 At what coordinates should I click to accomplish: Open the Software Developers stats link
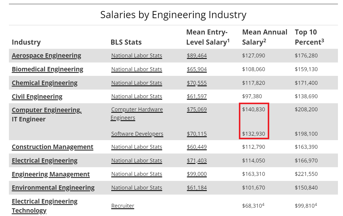pyautogui.click(x=137, y=134)
